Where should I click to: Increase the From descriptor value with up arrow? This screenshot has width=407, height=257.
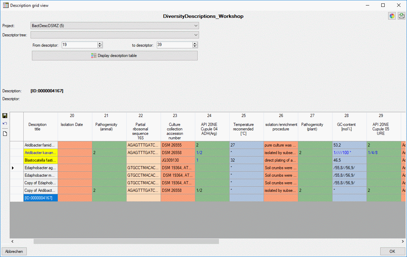pos(100,44)
